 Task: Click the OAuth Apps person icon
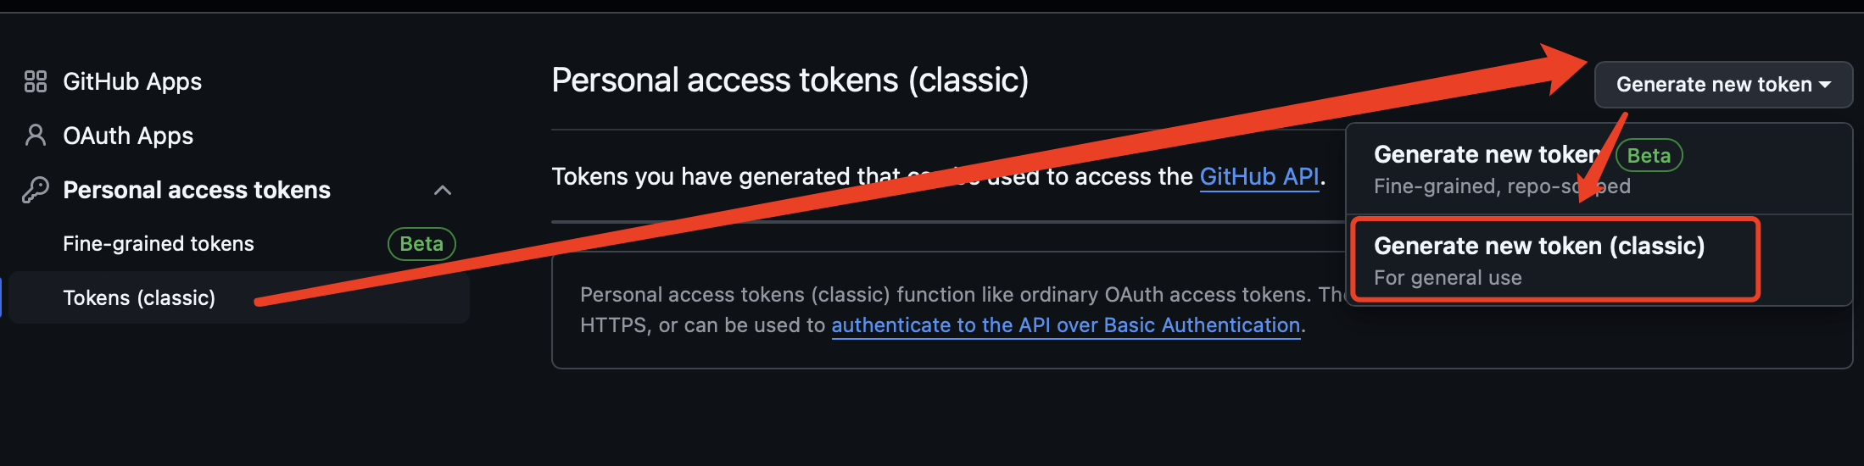tap(35, 136)
